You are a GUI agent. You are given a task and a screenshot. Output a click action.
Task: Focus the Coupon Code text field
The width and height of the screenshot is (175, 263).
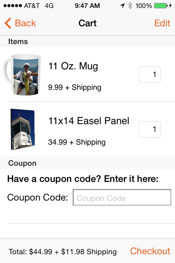(x=122, y=197)
